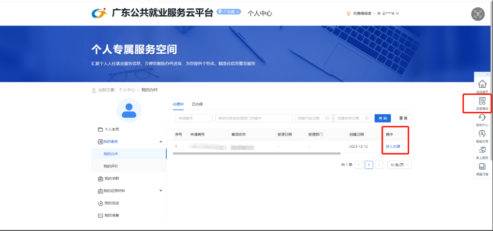This screenshot has height=231, width=493.
Task: Click the 进入办理 link in table
Action: point(393,146)
